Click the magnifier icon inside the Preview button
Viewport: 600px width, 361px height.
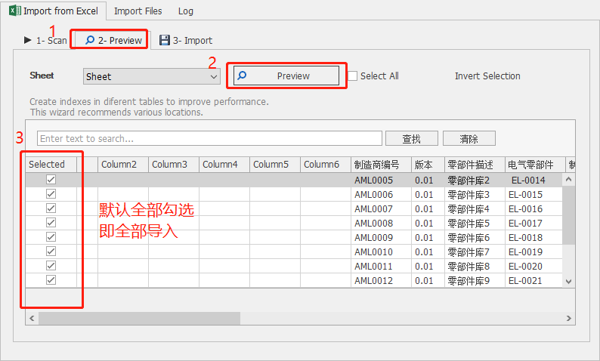click(x=243, y=76)
